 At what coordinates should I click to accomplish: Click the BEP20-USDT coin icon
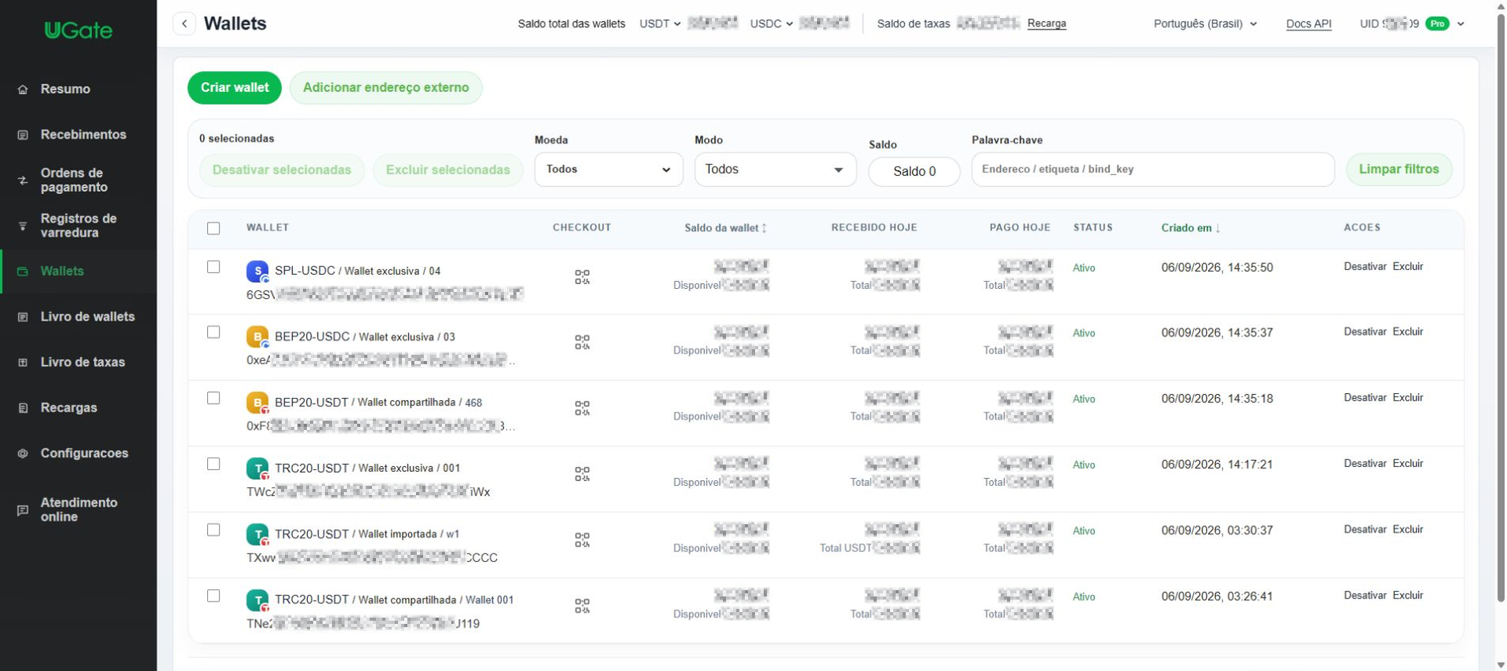257,403
